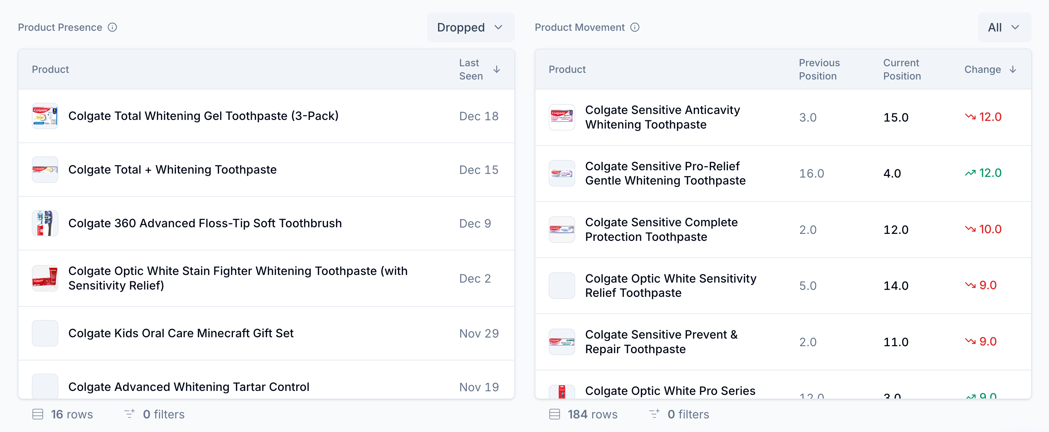Open filters icon under Product Movement table

pos(654,414)
